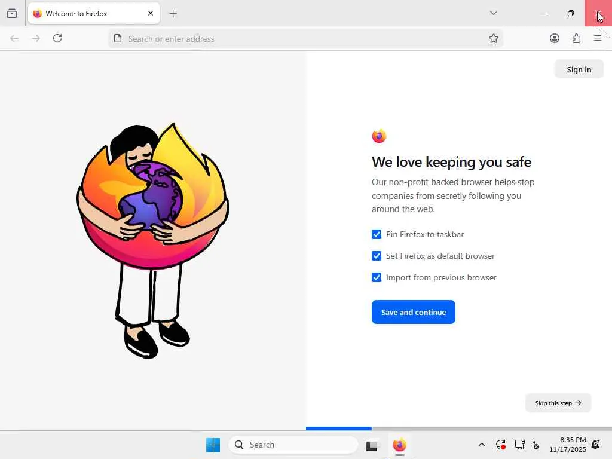Open Task View on the taskbar
Image resolution: width=612 pixels, height=459 pixels.
tap(372, 445)
